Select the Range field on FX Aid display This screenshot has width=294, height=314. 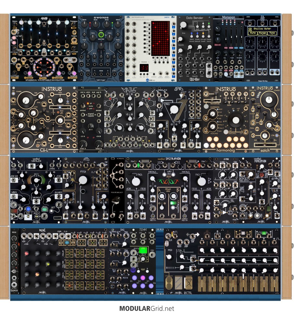[262, 33]
